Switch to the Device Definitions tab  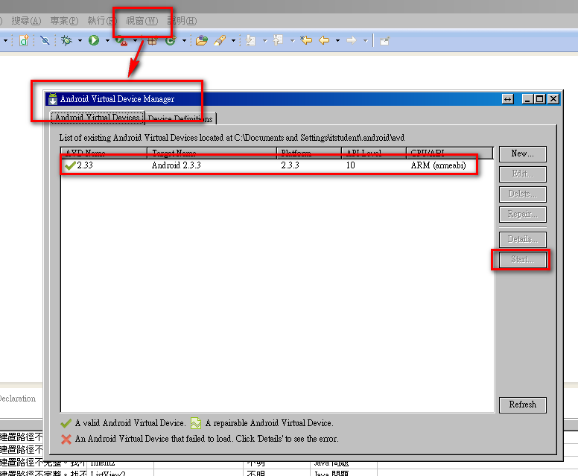(x=180, y=118)
